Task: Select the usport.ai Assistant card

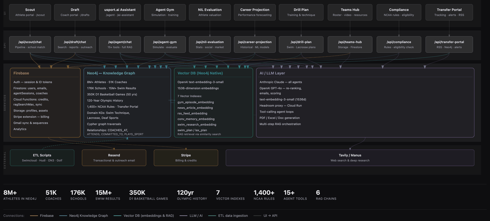Action: coord(120,12)
